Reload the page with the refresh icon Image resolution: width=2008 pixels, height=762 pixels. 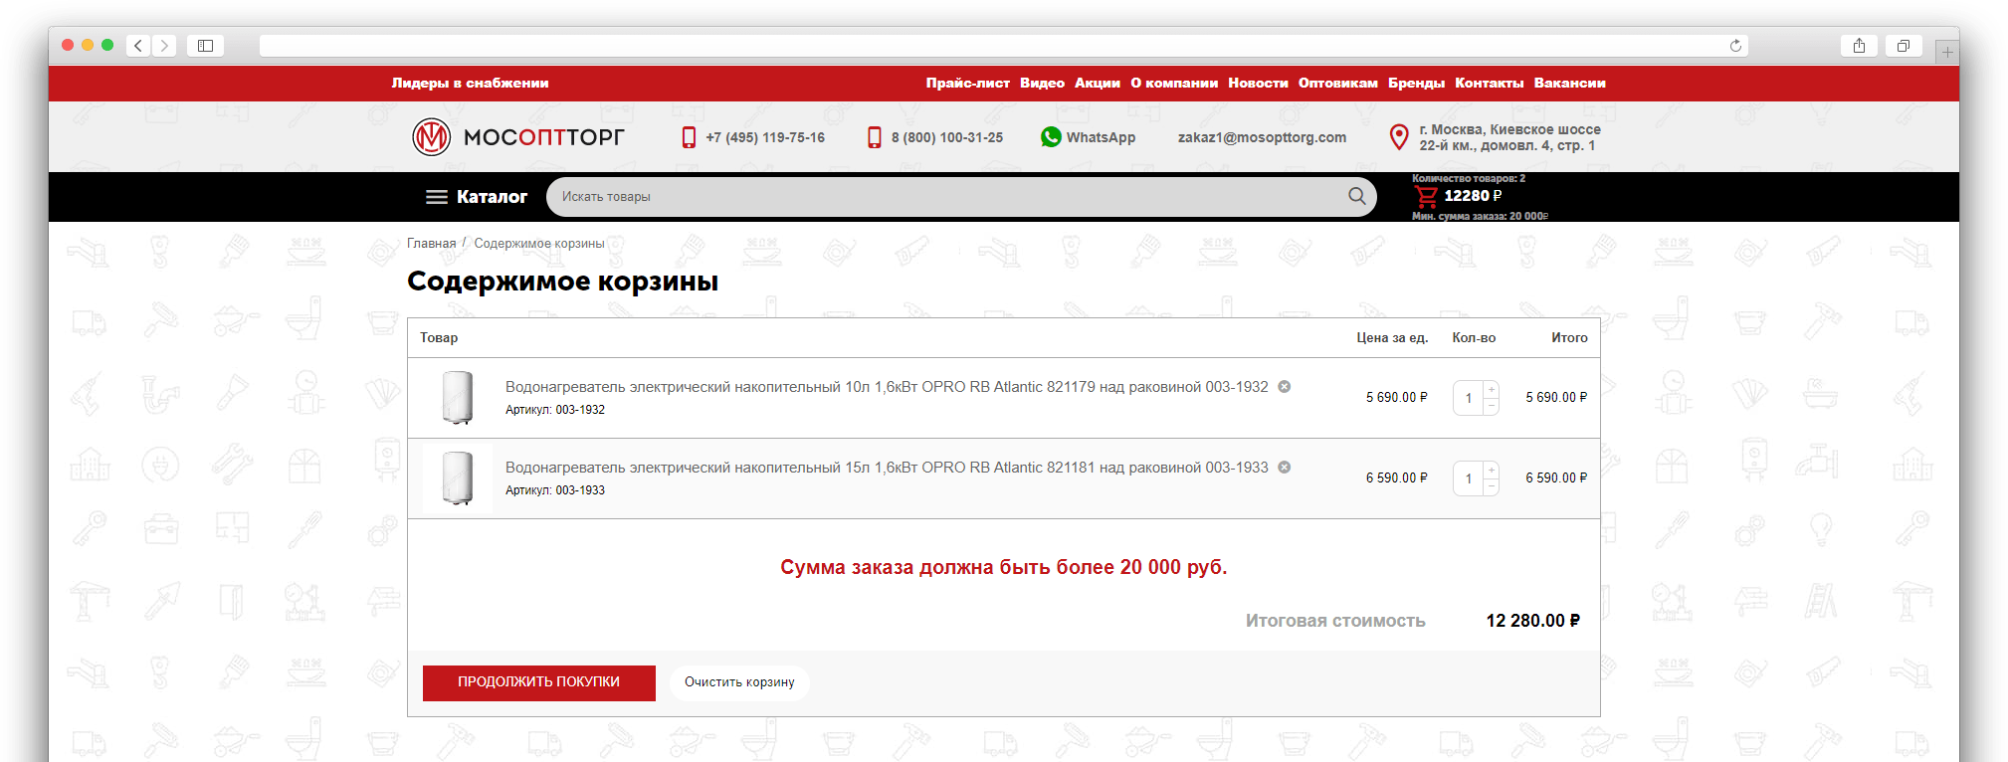click(x=1735, y=46)
